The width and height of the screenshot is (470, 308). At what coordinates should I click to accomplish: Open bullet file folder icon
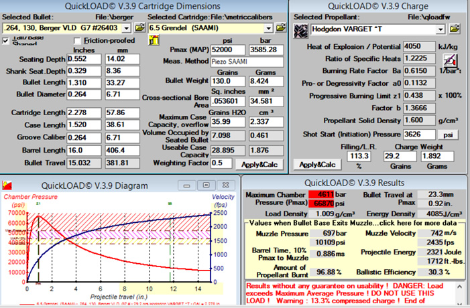click(139, 28)
